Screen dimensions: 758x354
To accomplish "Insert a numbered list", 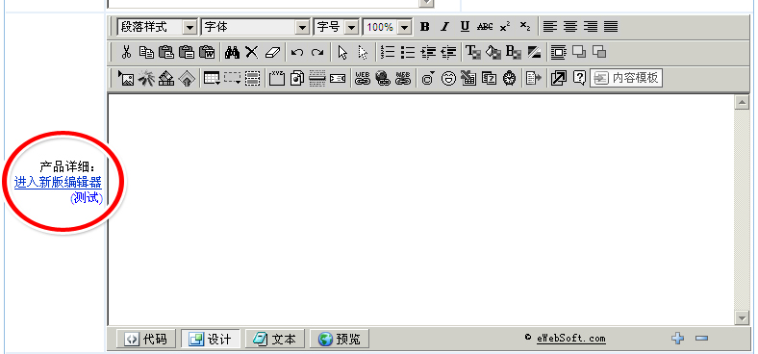I will [388, 52].
